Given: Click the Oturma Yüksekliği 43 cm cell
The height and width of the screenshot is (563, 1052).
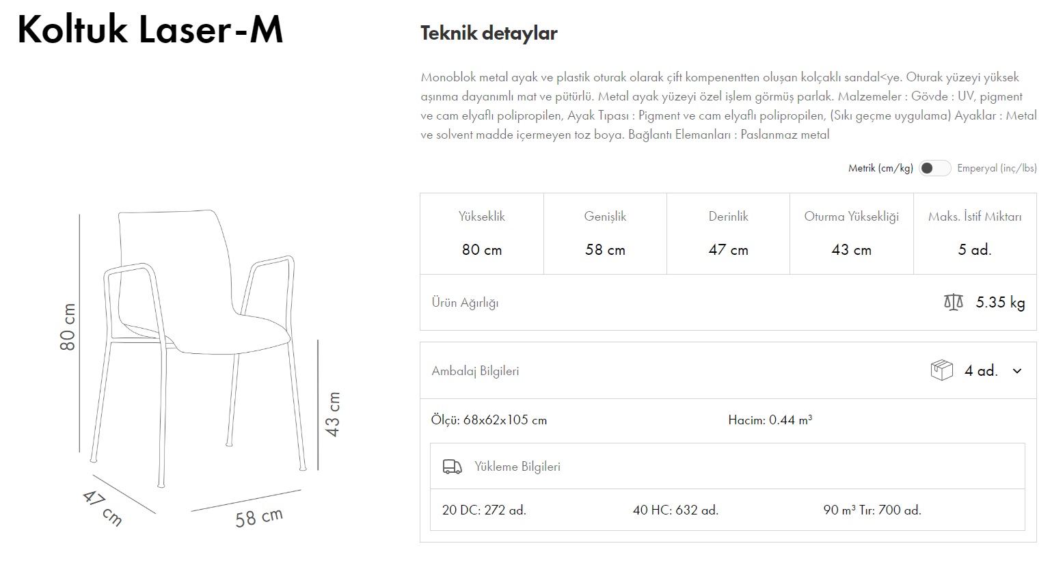Looking at the screenshot, I should (x=851, y=234).
